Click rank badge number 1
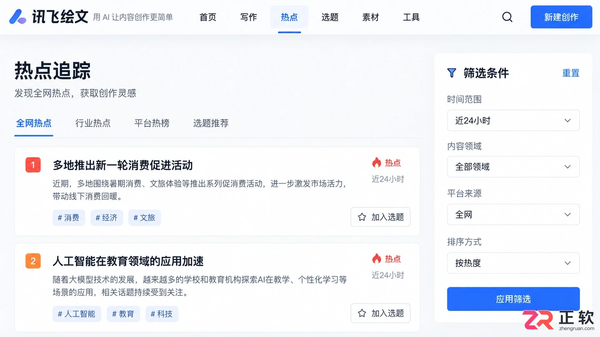The height and width of the screenshot is (337, 600). tap(33, 165)
